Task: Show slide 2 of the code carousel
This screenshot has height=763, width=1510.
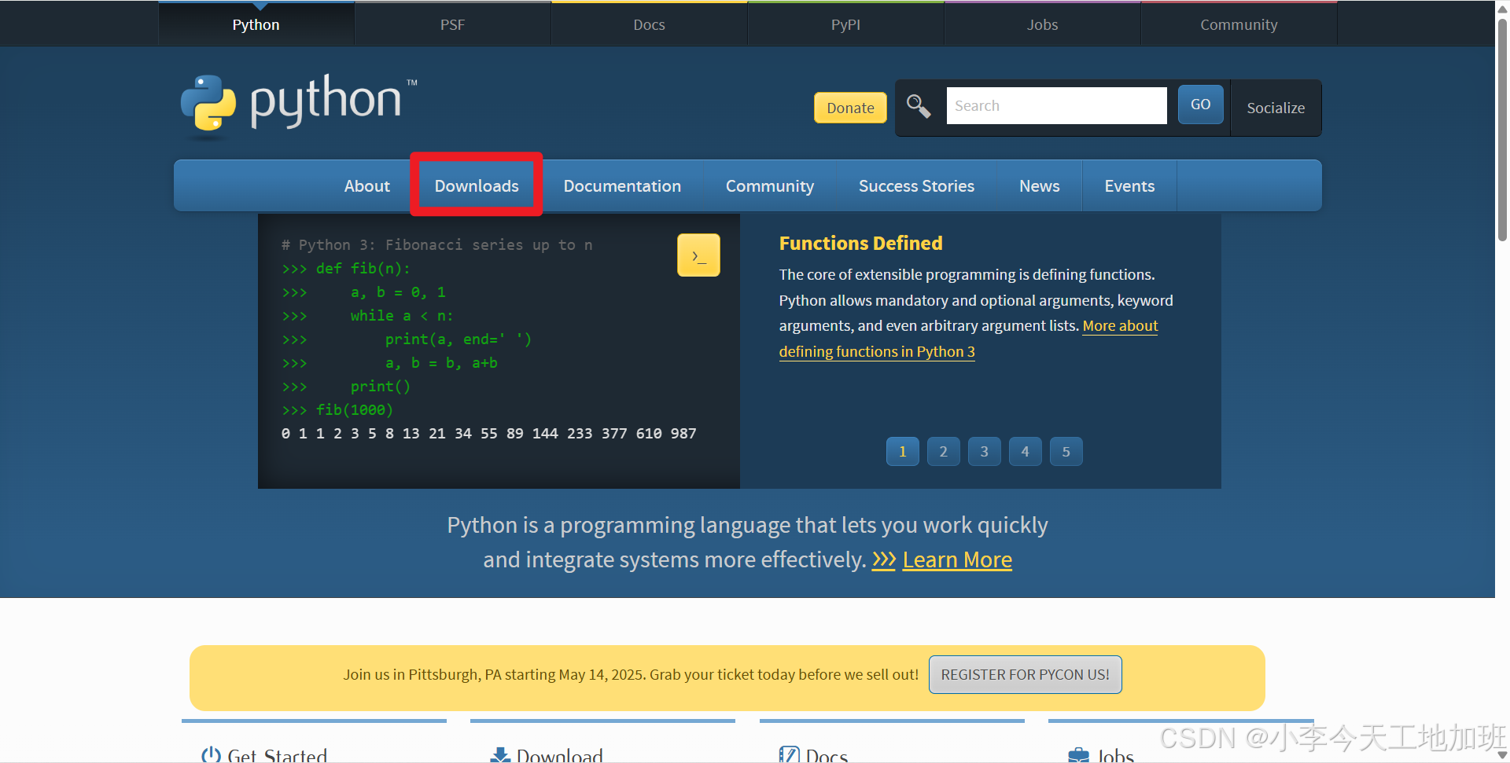Action: click(944, 452)
